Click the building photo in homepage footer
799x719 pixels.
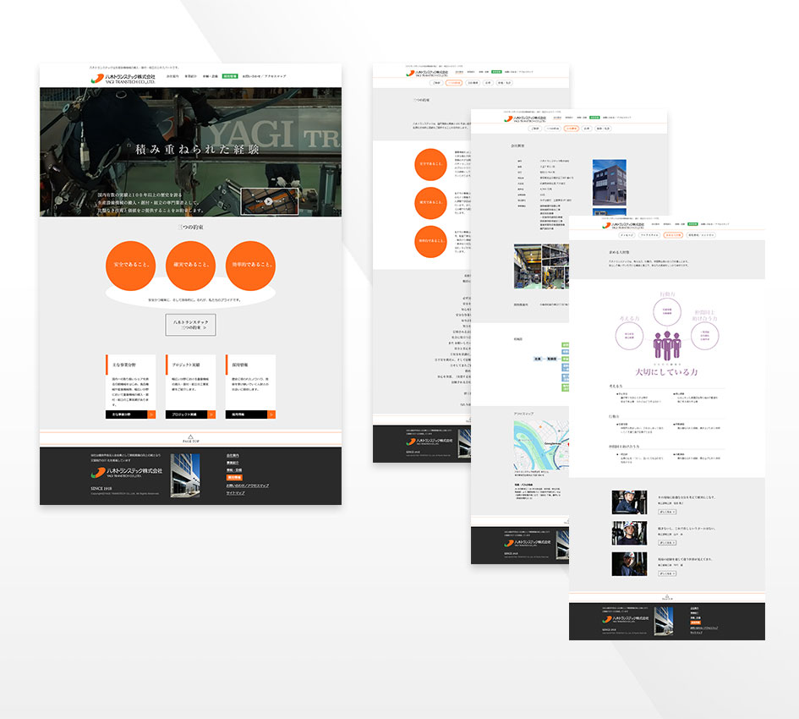185,475
